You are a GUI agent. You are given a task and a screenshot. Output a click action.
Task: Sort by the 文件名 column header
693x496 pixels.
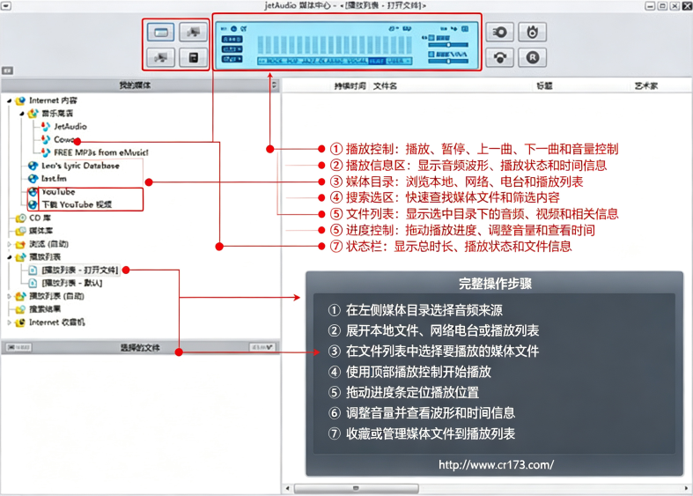[385, 85]
